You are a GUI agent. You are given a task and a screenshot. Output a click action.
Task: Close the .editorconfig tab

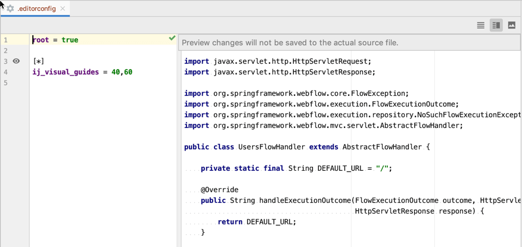(63, 8)
